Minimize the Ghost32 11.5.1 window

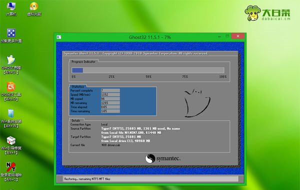219,36
